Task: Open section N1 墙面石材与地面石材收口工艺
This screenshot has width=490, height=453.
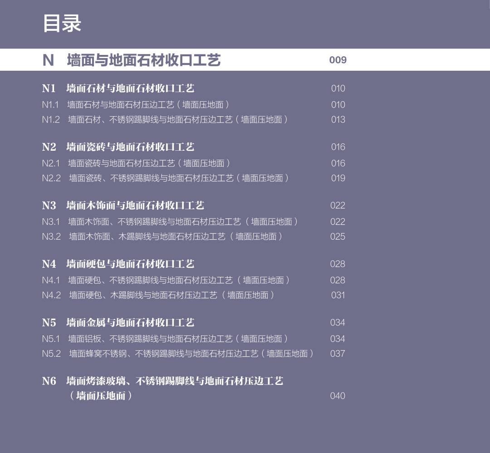Action: pyautogui.click(x=118, y=89)
